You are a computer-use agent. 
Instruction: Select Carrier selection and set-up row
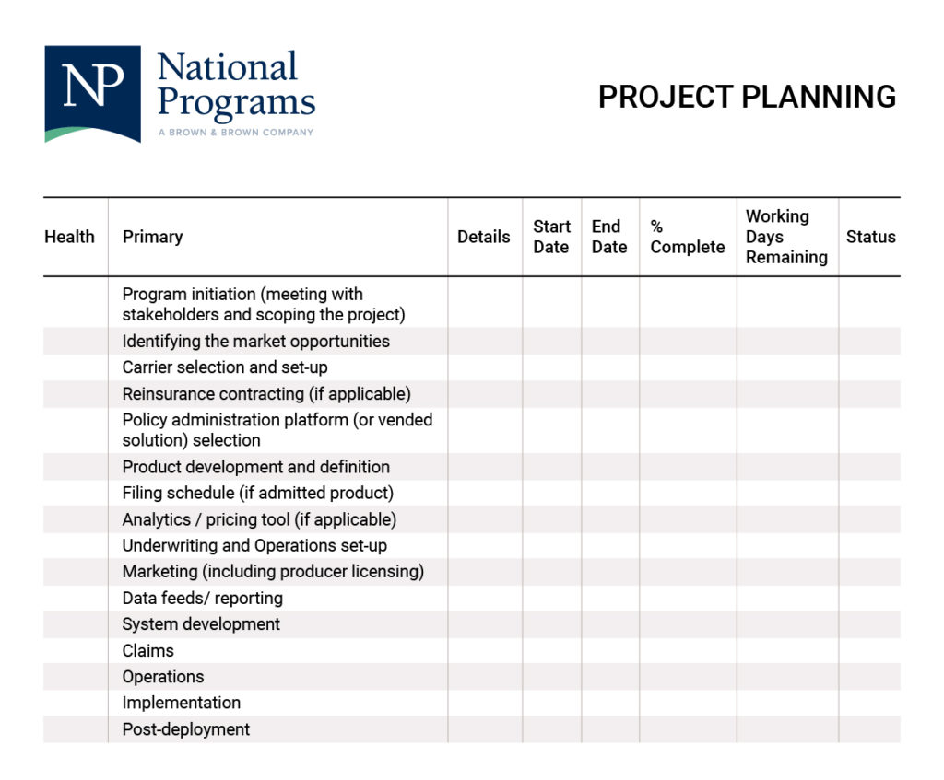tap(225, 367)
